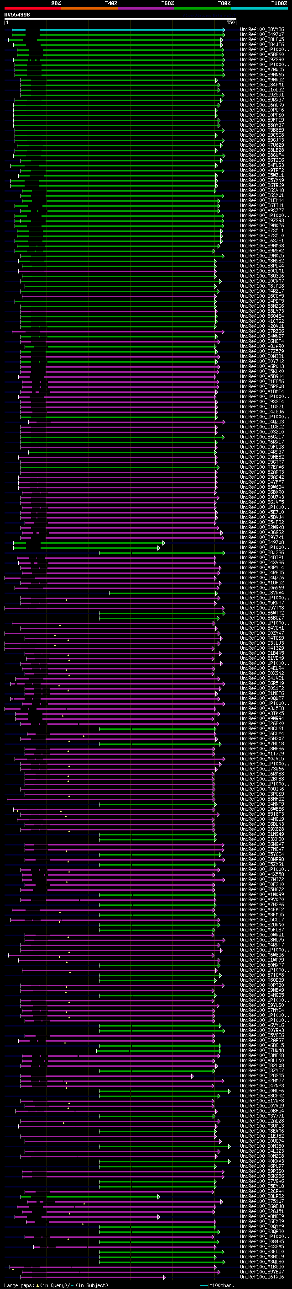
Task: Select hit label UniRef100_B9RX37
Action: coord(262,100)
